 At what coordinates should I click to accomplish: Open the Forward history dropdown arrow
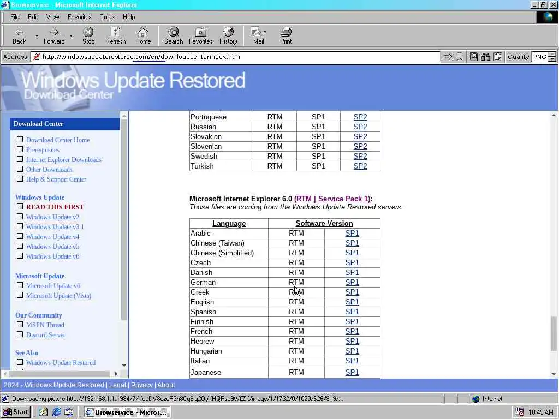point(71,35)
